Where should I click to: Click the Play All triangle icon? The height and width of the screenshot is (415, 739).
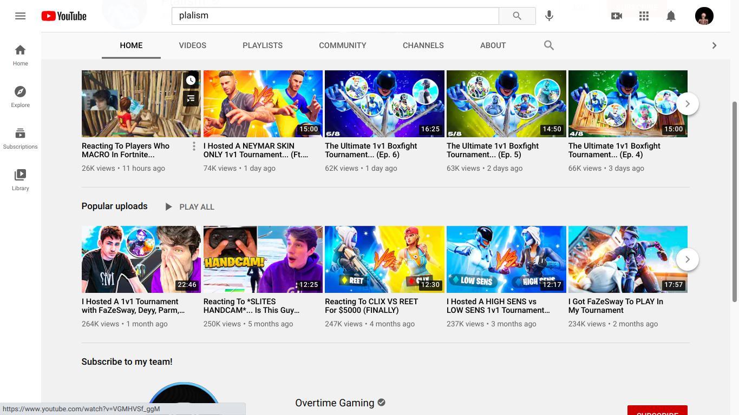click(x=168, y=206)
